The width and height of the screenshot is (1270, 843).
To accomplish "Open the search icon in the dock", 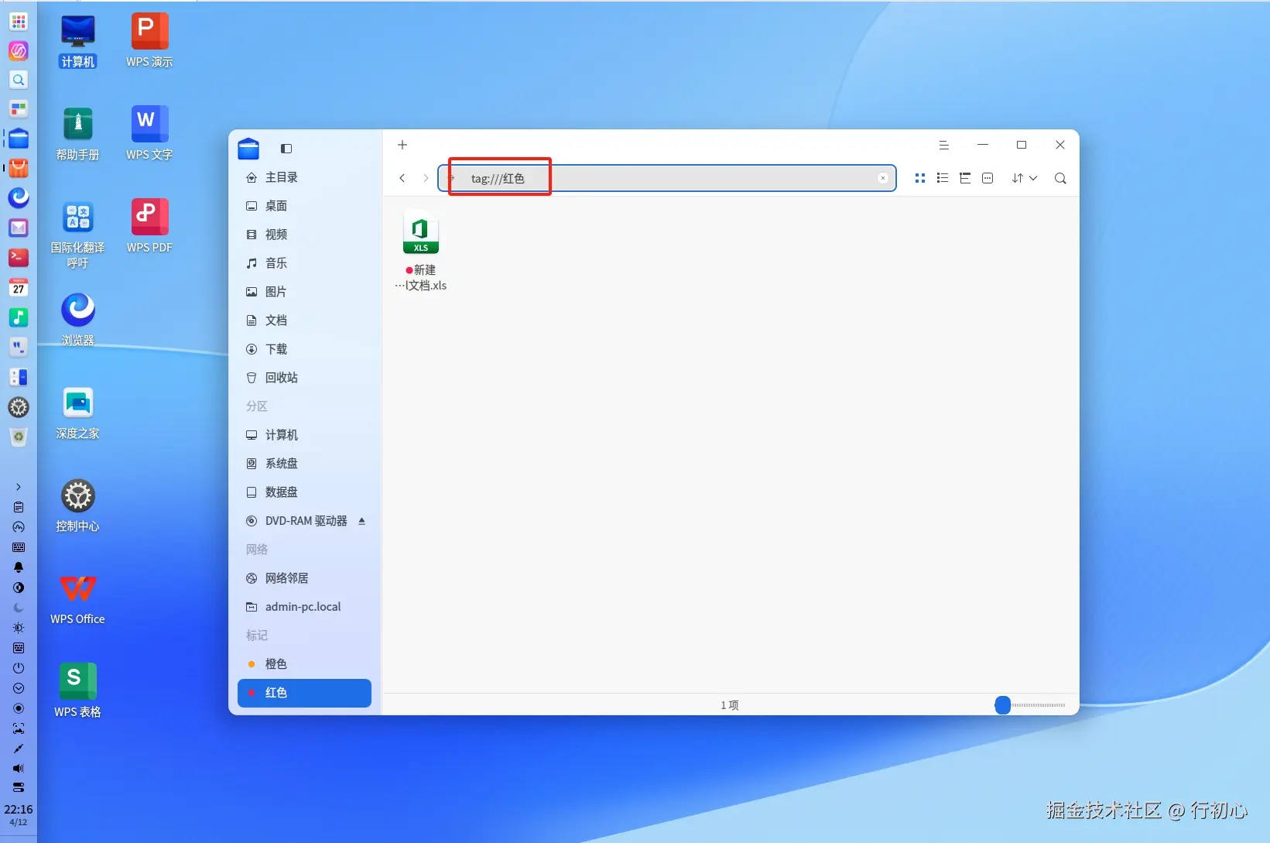I will point(19,80).
